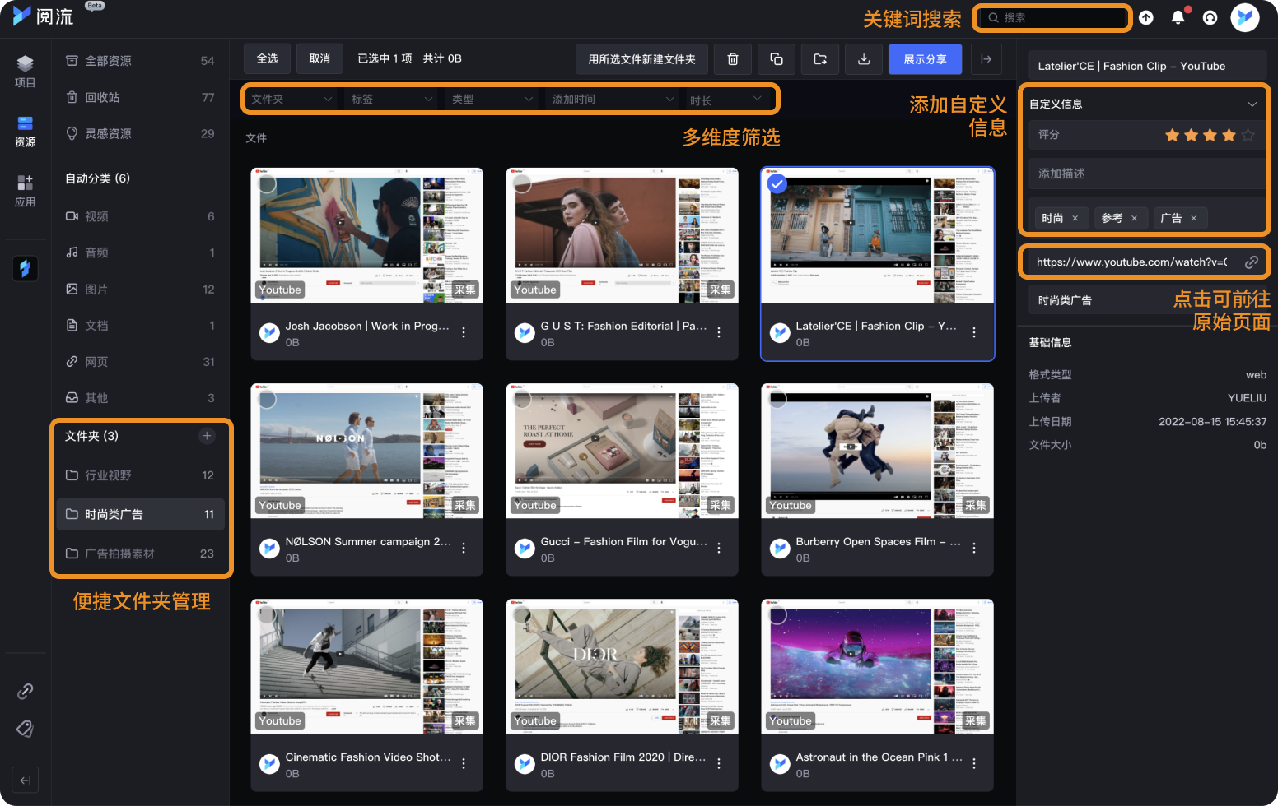Open more options for DIOR Fashion Film card
Screen dimensions: 1278x806
tap(719, 763)
